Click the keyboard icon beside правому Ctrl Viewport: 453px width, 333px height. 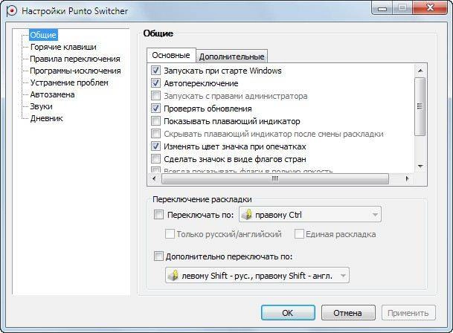pyautogui.click(x=247, y=215)
